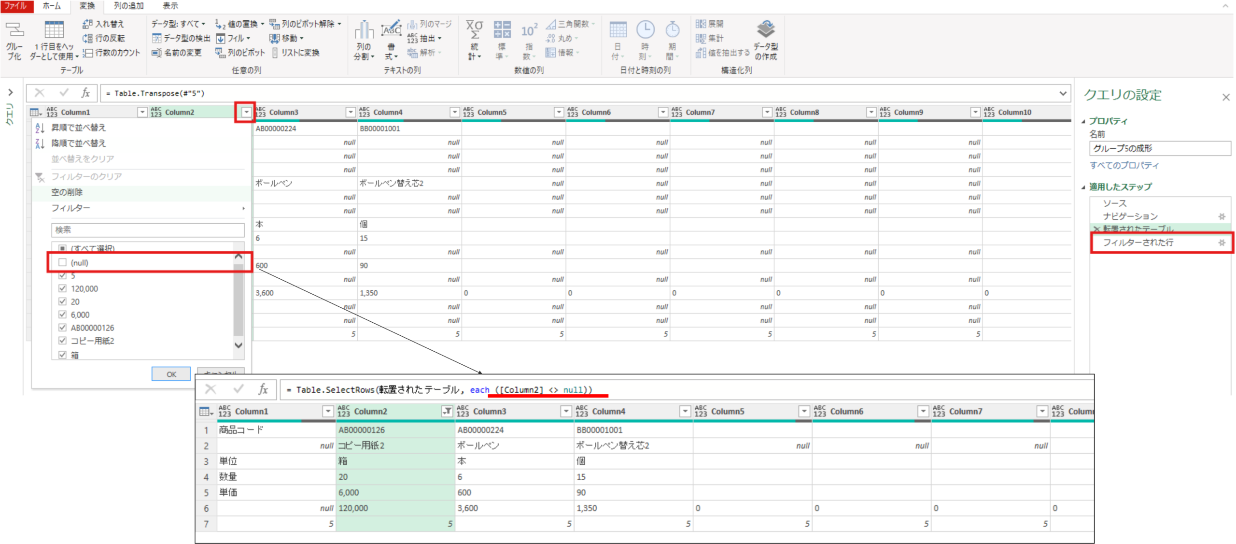Click Reverse Rows (行の反転)
Image resolution: width=1236 pixels, height=544 pixels.
click(103, 38)
